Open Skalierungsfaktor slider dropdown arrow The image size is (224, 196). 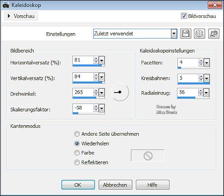(x=102, y=108)
